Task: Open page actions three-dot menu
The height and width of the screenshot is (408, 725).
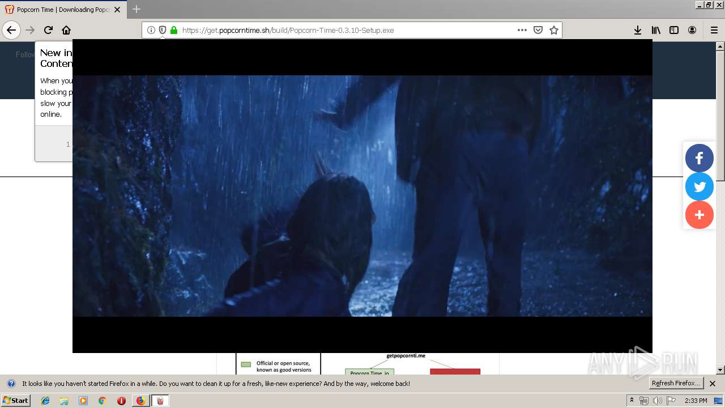Action: click(522, 30)
